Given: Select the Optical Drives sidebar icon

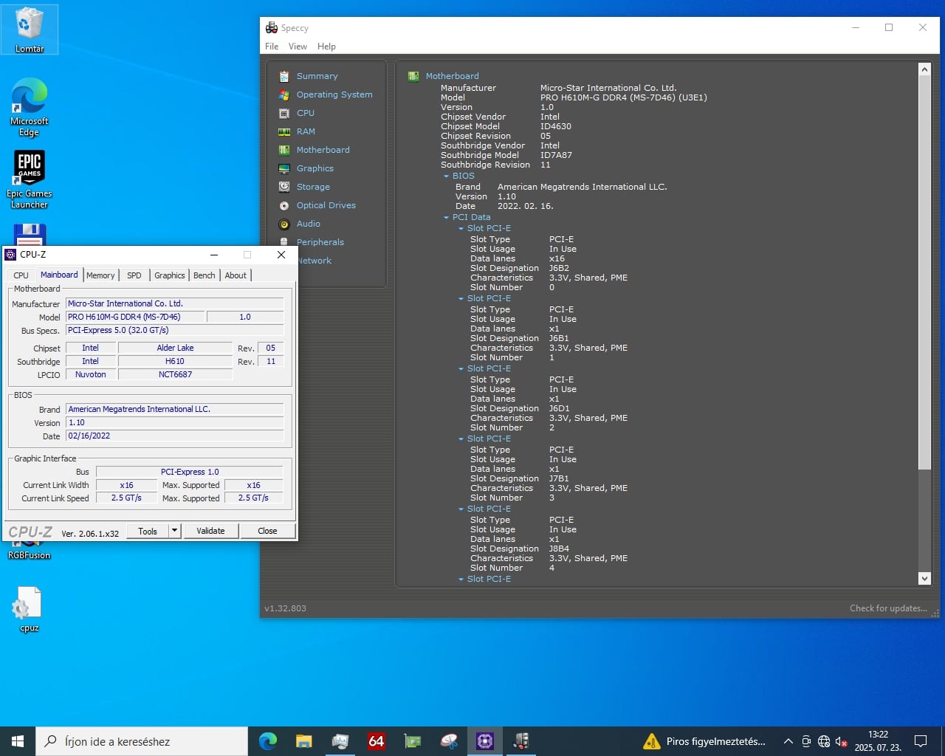Looking at the screenshot, I should 284,205.
